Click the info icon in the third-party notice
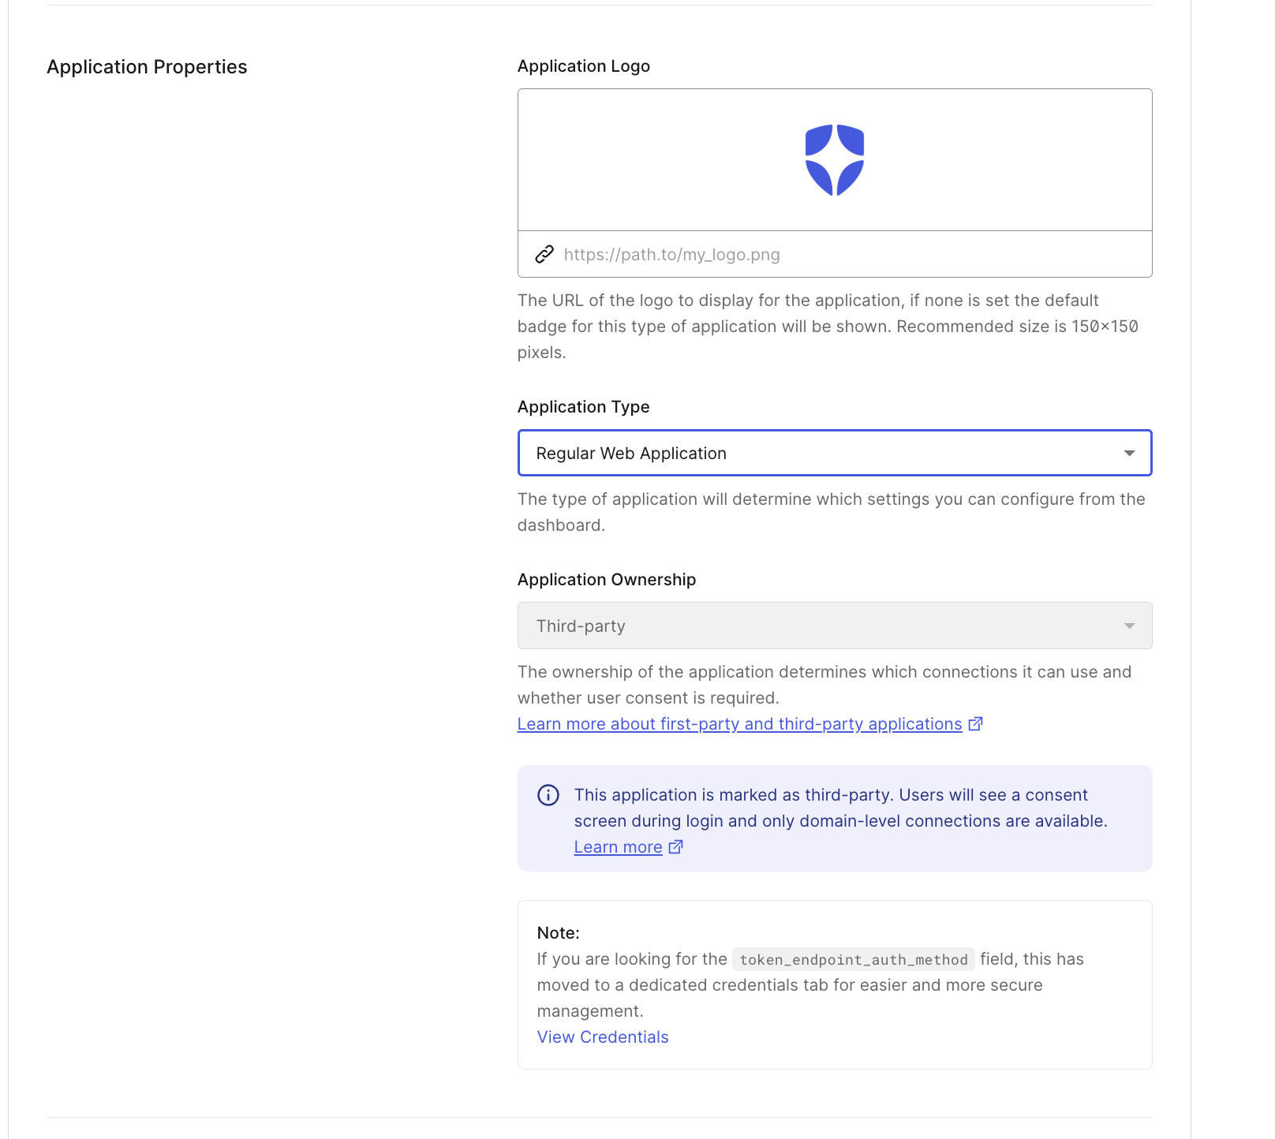Viewport: 1275px width, 1139px height. tap(548, 796)
